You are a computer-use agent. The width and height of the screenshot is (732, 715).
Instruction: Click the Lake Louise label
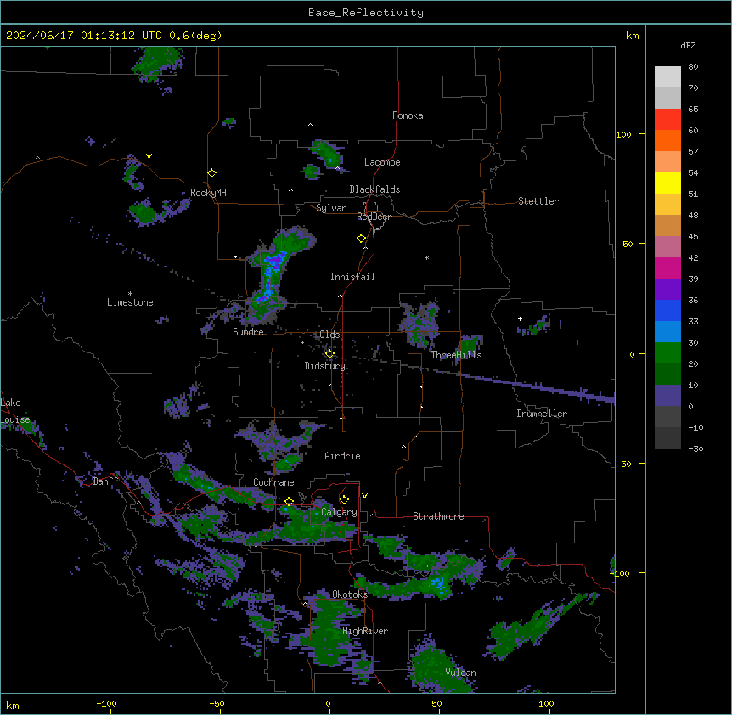15,411
